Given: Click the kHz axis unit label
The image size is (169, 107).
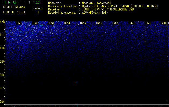Looking at the screenshot, I should [2, 22].
